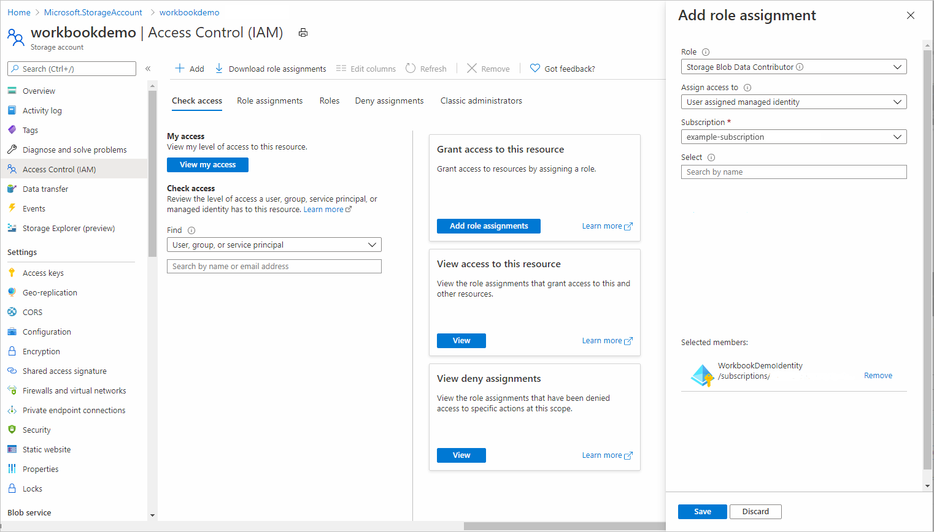This screenshot has width=934, height=532.
Task: Click the info icon beside Find label
Action: (x=191, y=230)
